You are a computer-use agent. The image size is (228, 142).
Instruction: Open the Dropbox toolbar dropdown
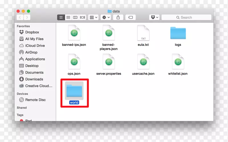tap(154, 17)
